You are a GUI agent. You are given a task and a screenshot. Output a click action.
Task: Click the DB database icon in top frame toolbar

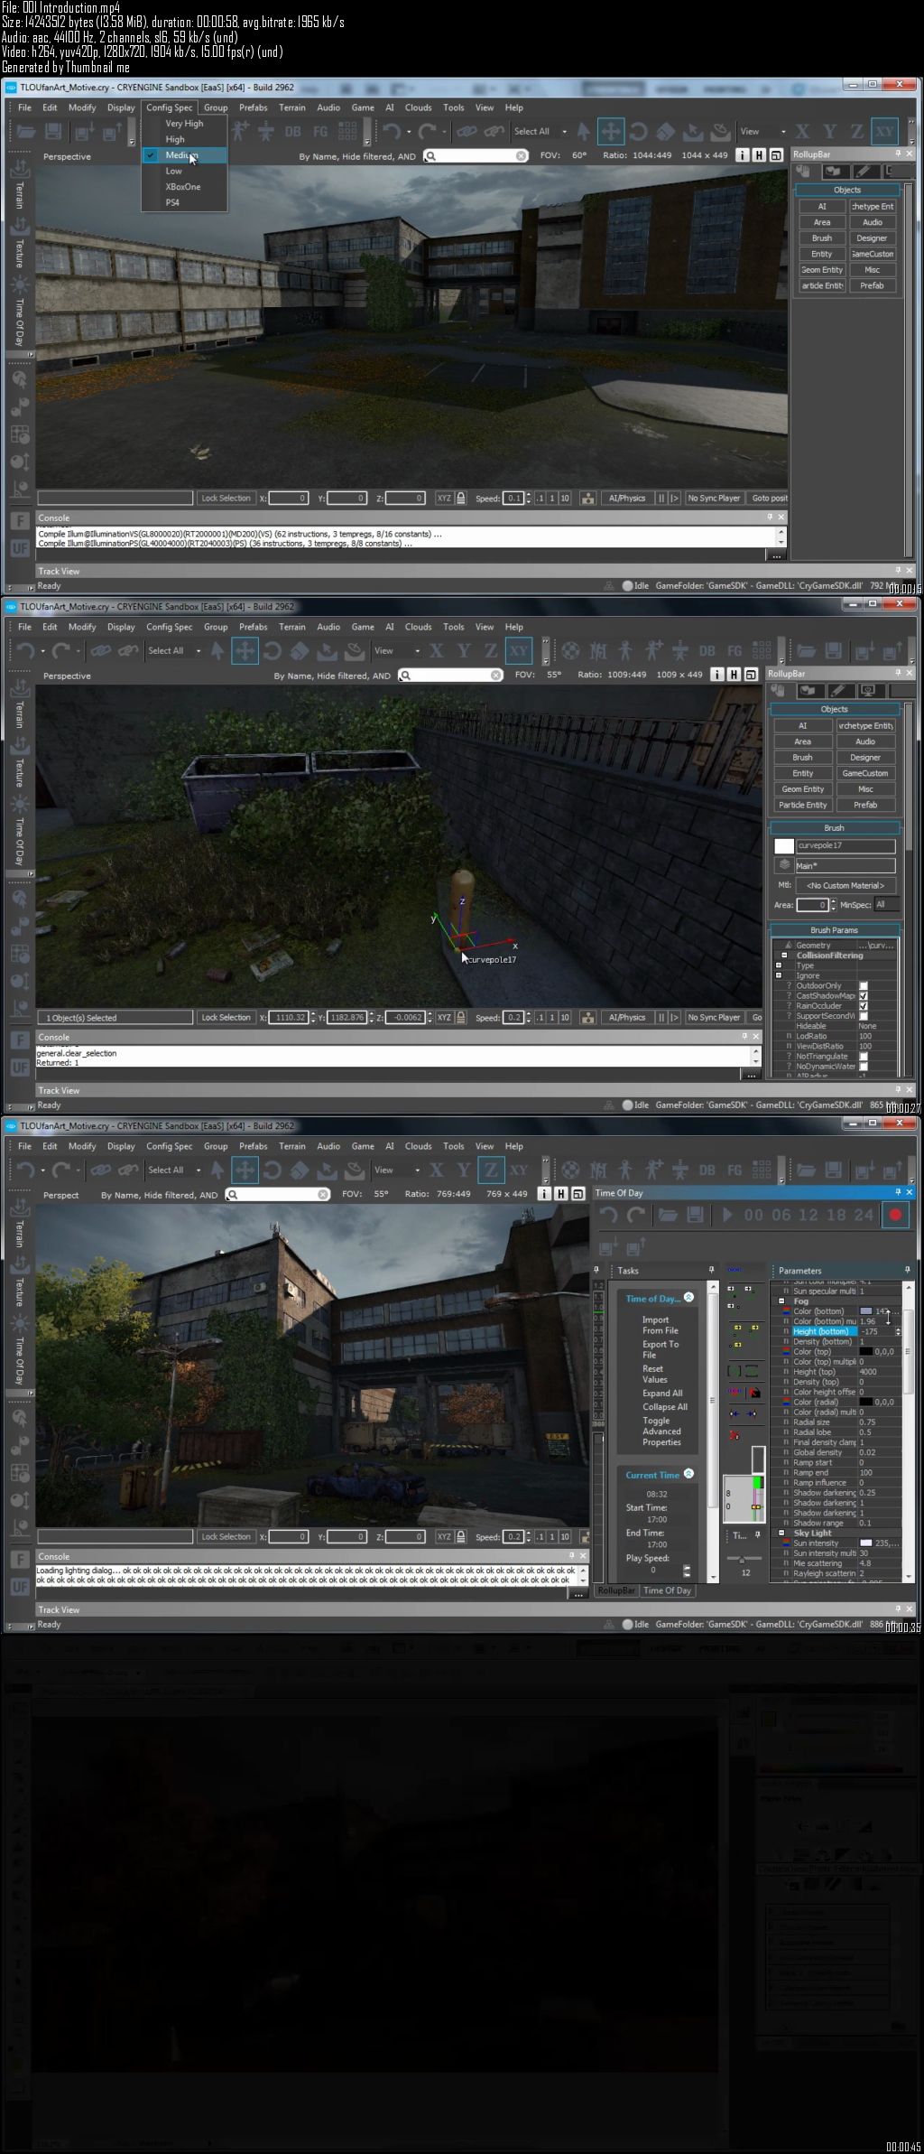coord(293,132)
